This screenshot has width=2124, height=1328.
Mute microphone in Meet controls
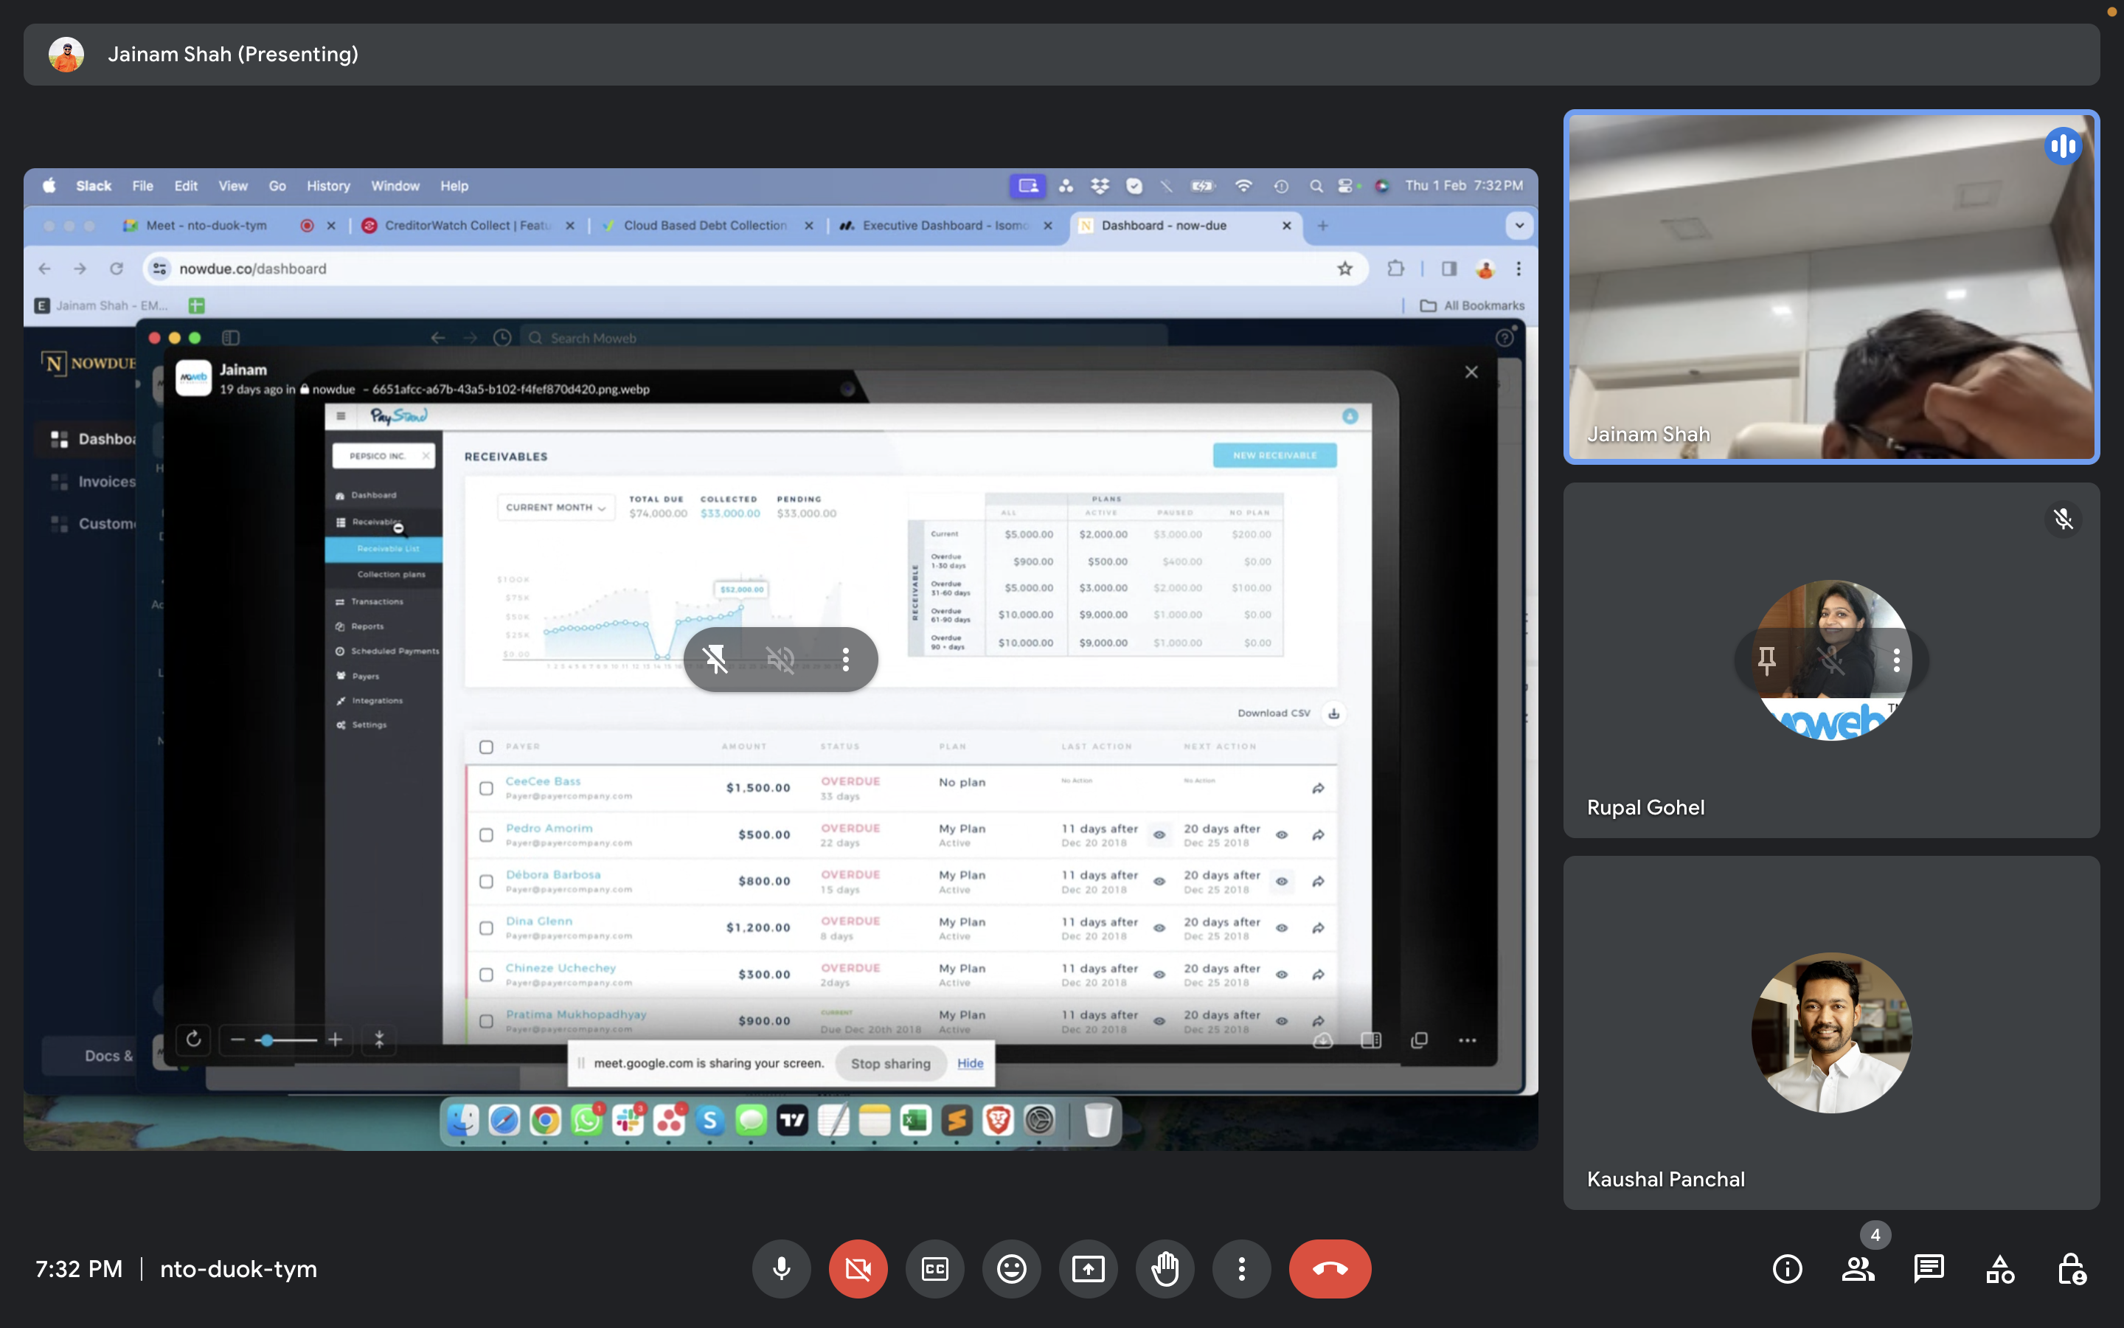click(x=781, y=1268)
